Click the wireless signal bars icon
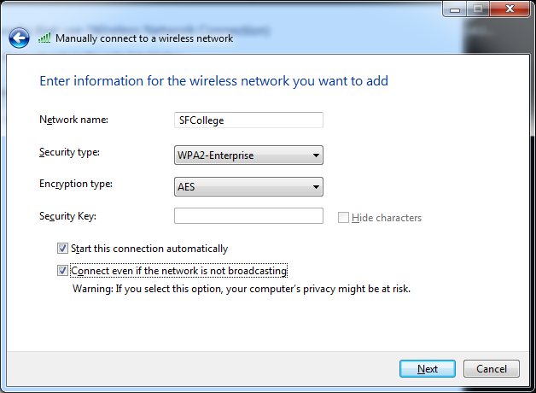The width and height of the screenshot is (536, 393). point(44,38)
